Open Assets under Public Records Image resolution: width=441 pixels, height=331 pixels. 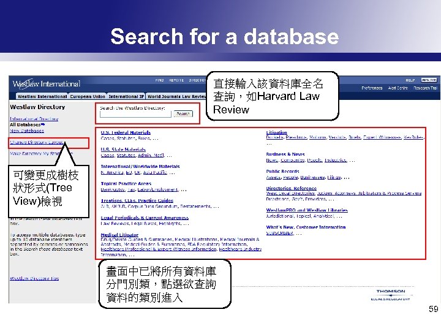pos(273,177)
